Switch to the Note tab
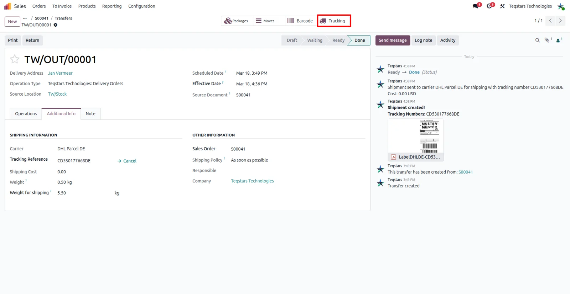Viewport: 570px width, 294px height. pos(90,114)
